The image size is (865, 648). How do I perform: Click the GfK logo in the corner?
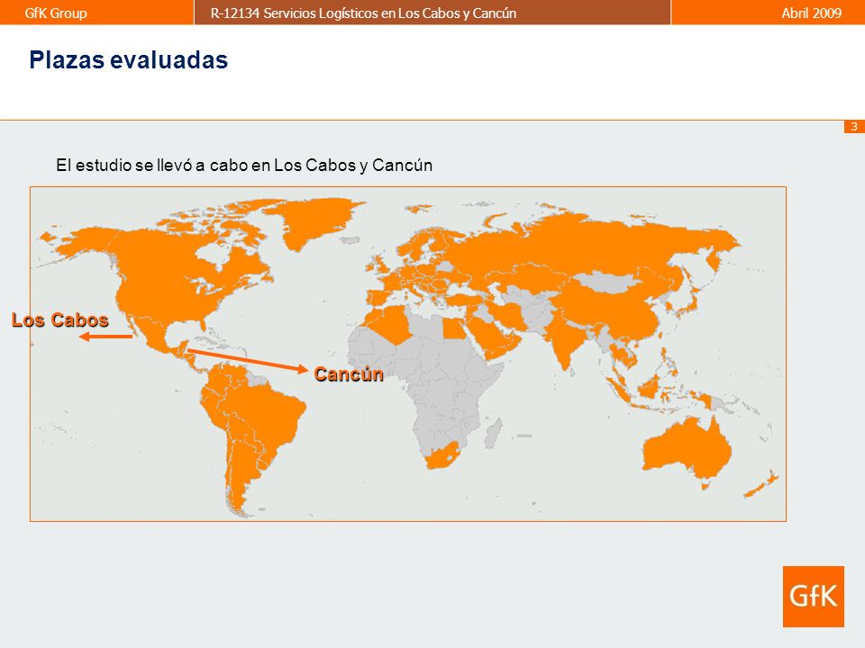(x=813, y=596)
